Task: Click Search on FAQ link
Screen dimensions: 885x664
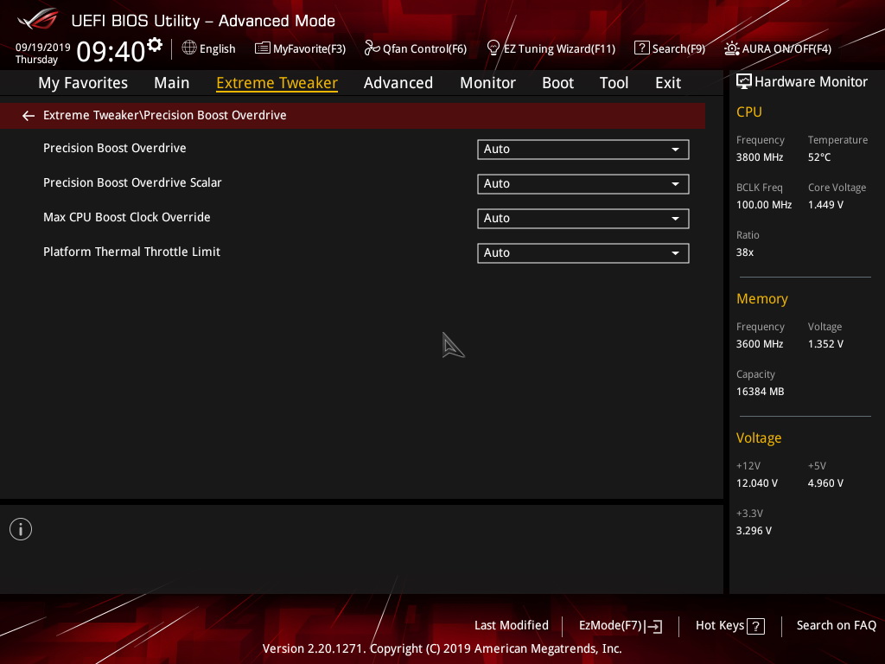Action: pos(836,626)
